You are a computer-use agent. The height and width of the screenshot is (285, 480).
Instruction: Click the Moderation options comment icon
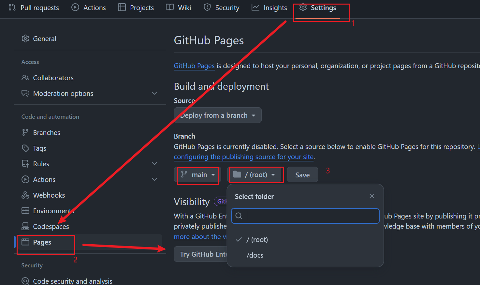tap(25, 93)
